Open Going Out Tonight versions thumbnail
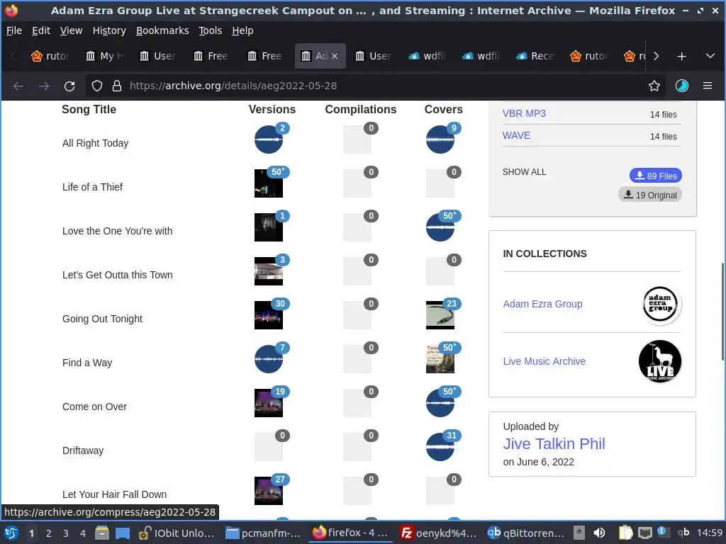726x544 pixels. [269, 315]
